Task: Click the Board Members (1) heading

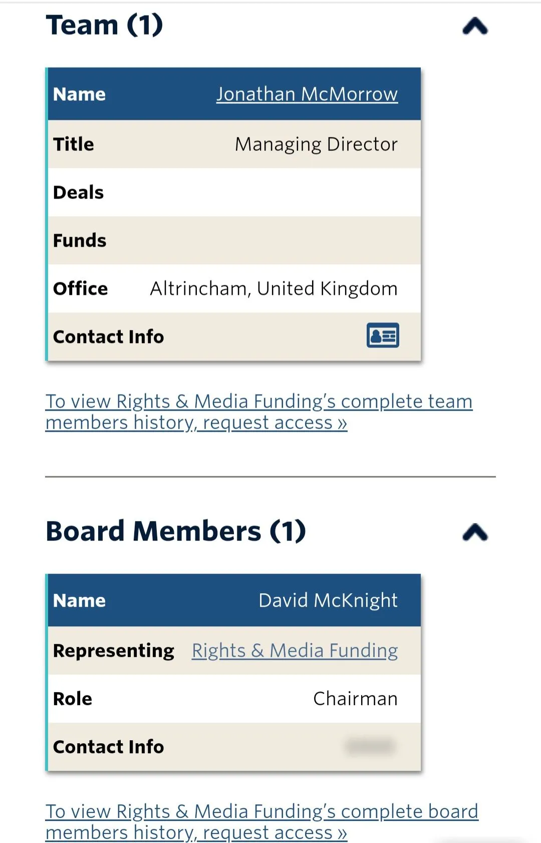Action: point(175,531)
